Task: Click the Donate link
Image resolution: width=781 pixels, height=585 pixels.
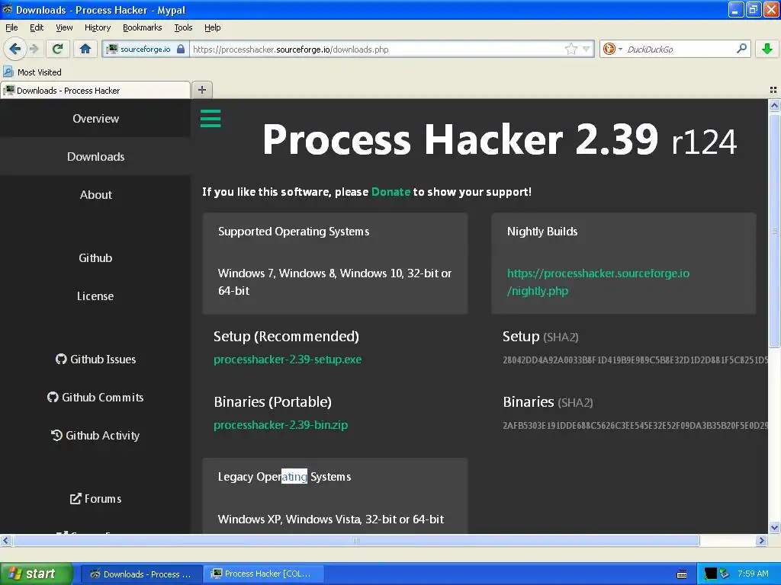Action: pos(390,191)
